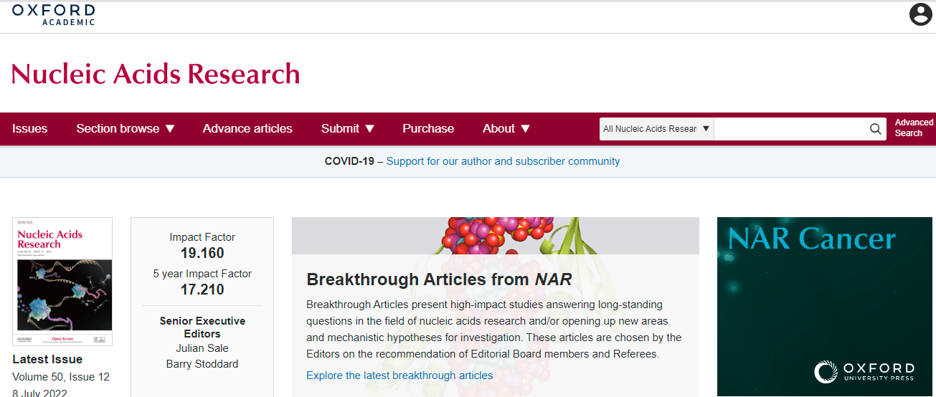The height and width of the screenshot is (397, 936).
Task: Click Explore the latest breakthrough articles link
Action: (x=400, y=376)
